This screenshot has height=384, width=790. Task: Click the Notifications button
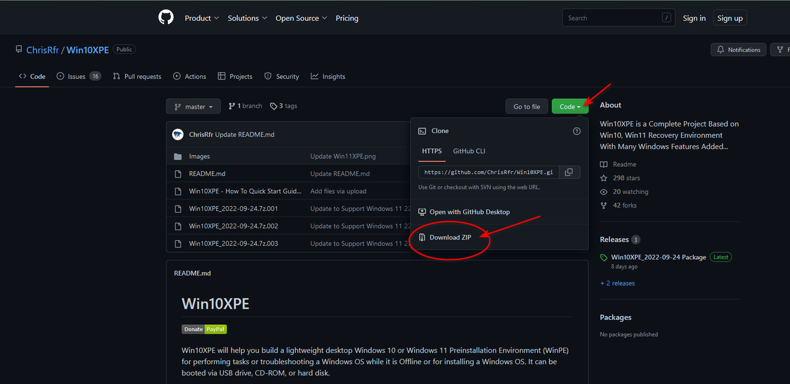pos(739,49)
